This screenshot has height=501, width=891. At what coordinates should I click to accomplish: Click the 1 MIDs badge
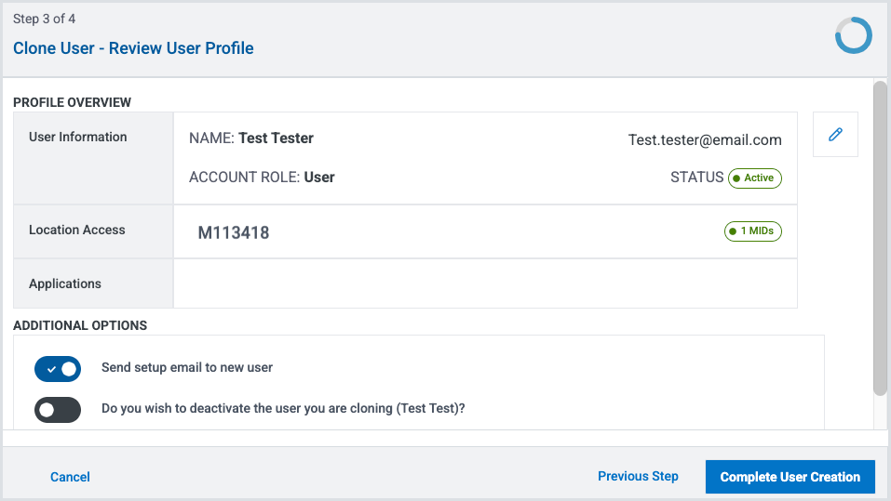click(752, 231)
